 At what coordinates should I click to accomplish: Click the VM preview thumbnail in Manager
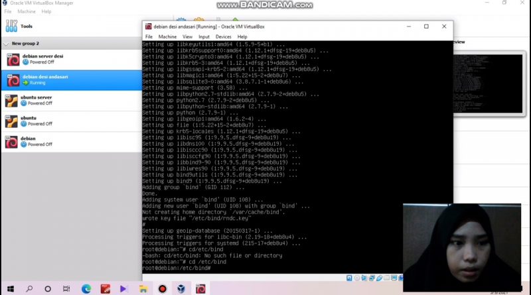coord(488,84)
